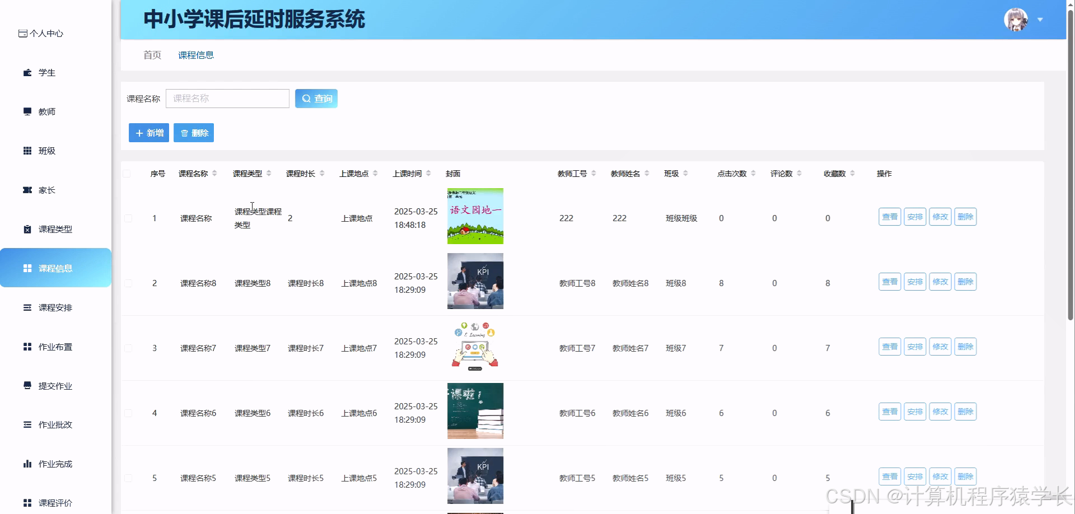Click the 新增 button
Screen dimensions: 1075x514
[x=148, y=133]
